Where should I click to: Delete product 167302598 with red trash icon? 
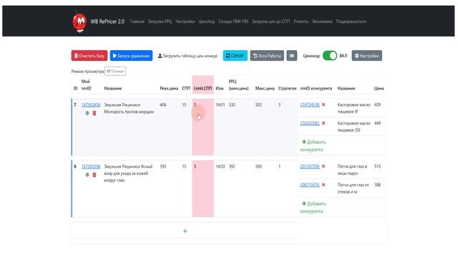(94, 175)
